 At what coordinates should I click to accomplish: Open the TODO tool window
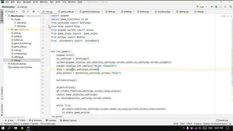click(21, 120)
